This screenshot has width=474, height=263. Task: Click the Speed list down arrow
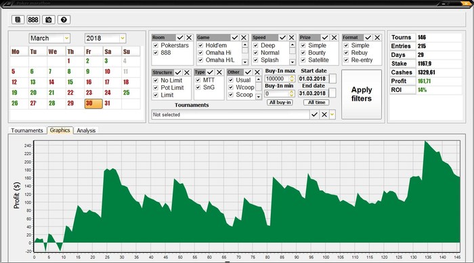click(293, 62)
